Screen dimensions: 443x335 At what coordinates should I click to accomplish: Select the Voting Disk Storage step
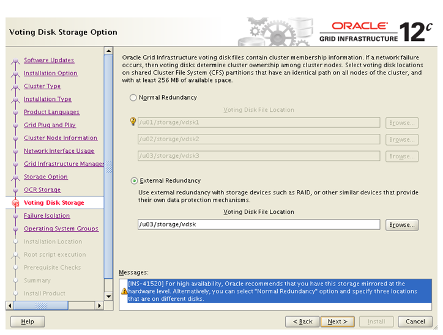[x=54, y=202]
